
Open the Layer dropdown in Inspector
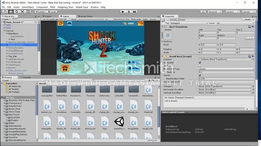(x=235, y=23)
